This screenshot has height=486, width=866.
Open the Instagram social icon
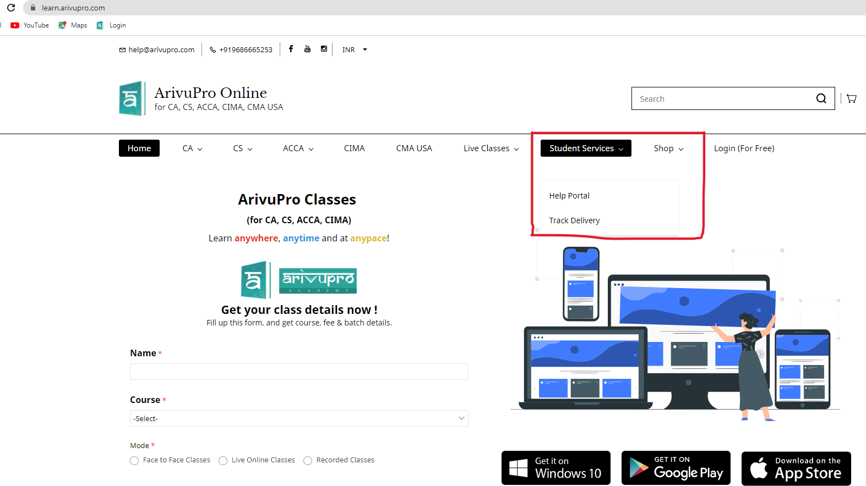pyautogui.click(x=324, y=49)
